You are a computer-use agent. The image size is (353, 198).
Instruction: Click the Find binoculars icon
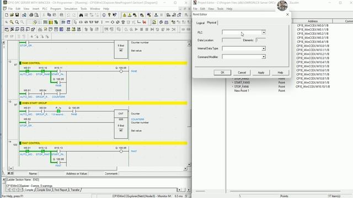(x=81, y=15)
